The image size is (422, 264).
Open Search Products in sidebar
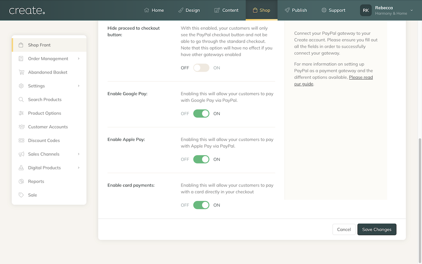pos(49,100)
